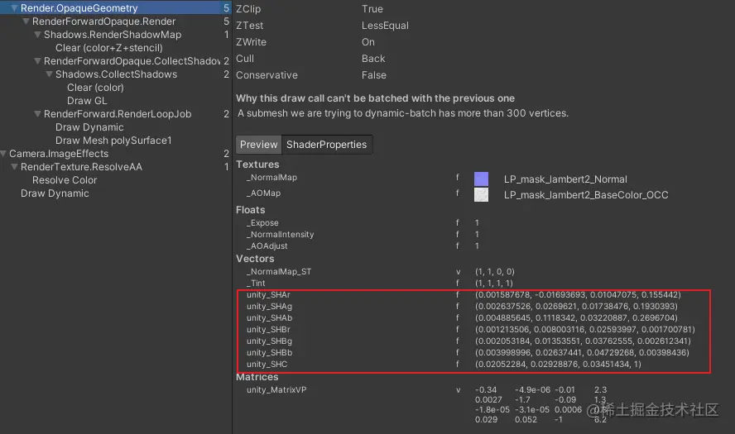735x434 pixels.
Task: Collapse the RenderTexture.ResolveAA node arrow
Action: 14,167
